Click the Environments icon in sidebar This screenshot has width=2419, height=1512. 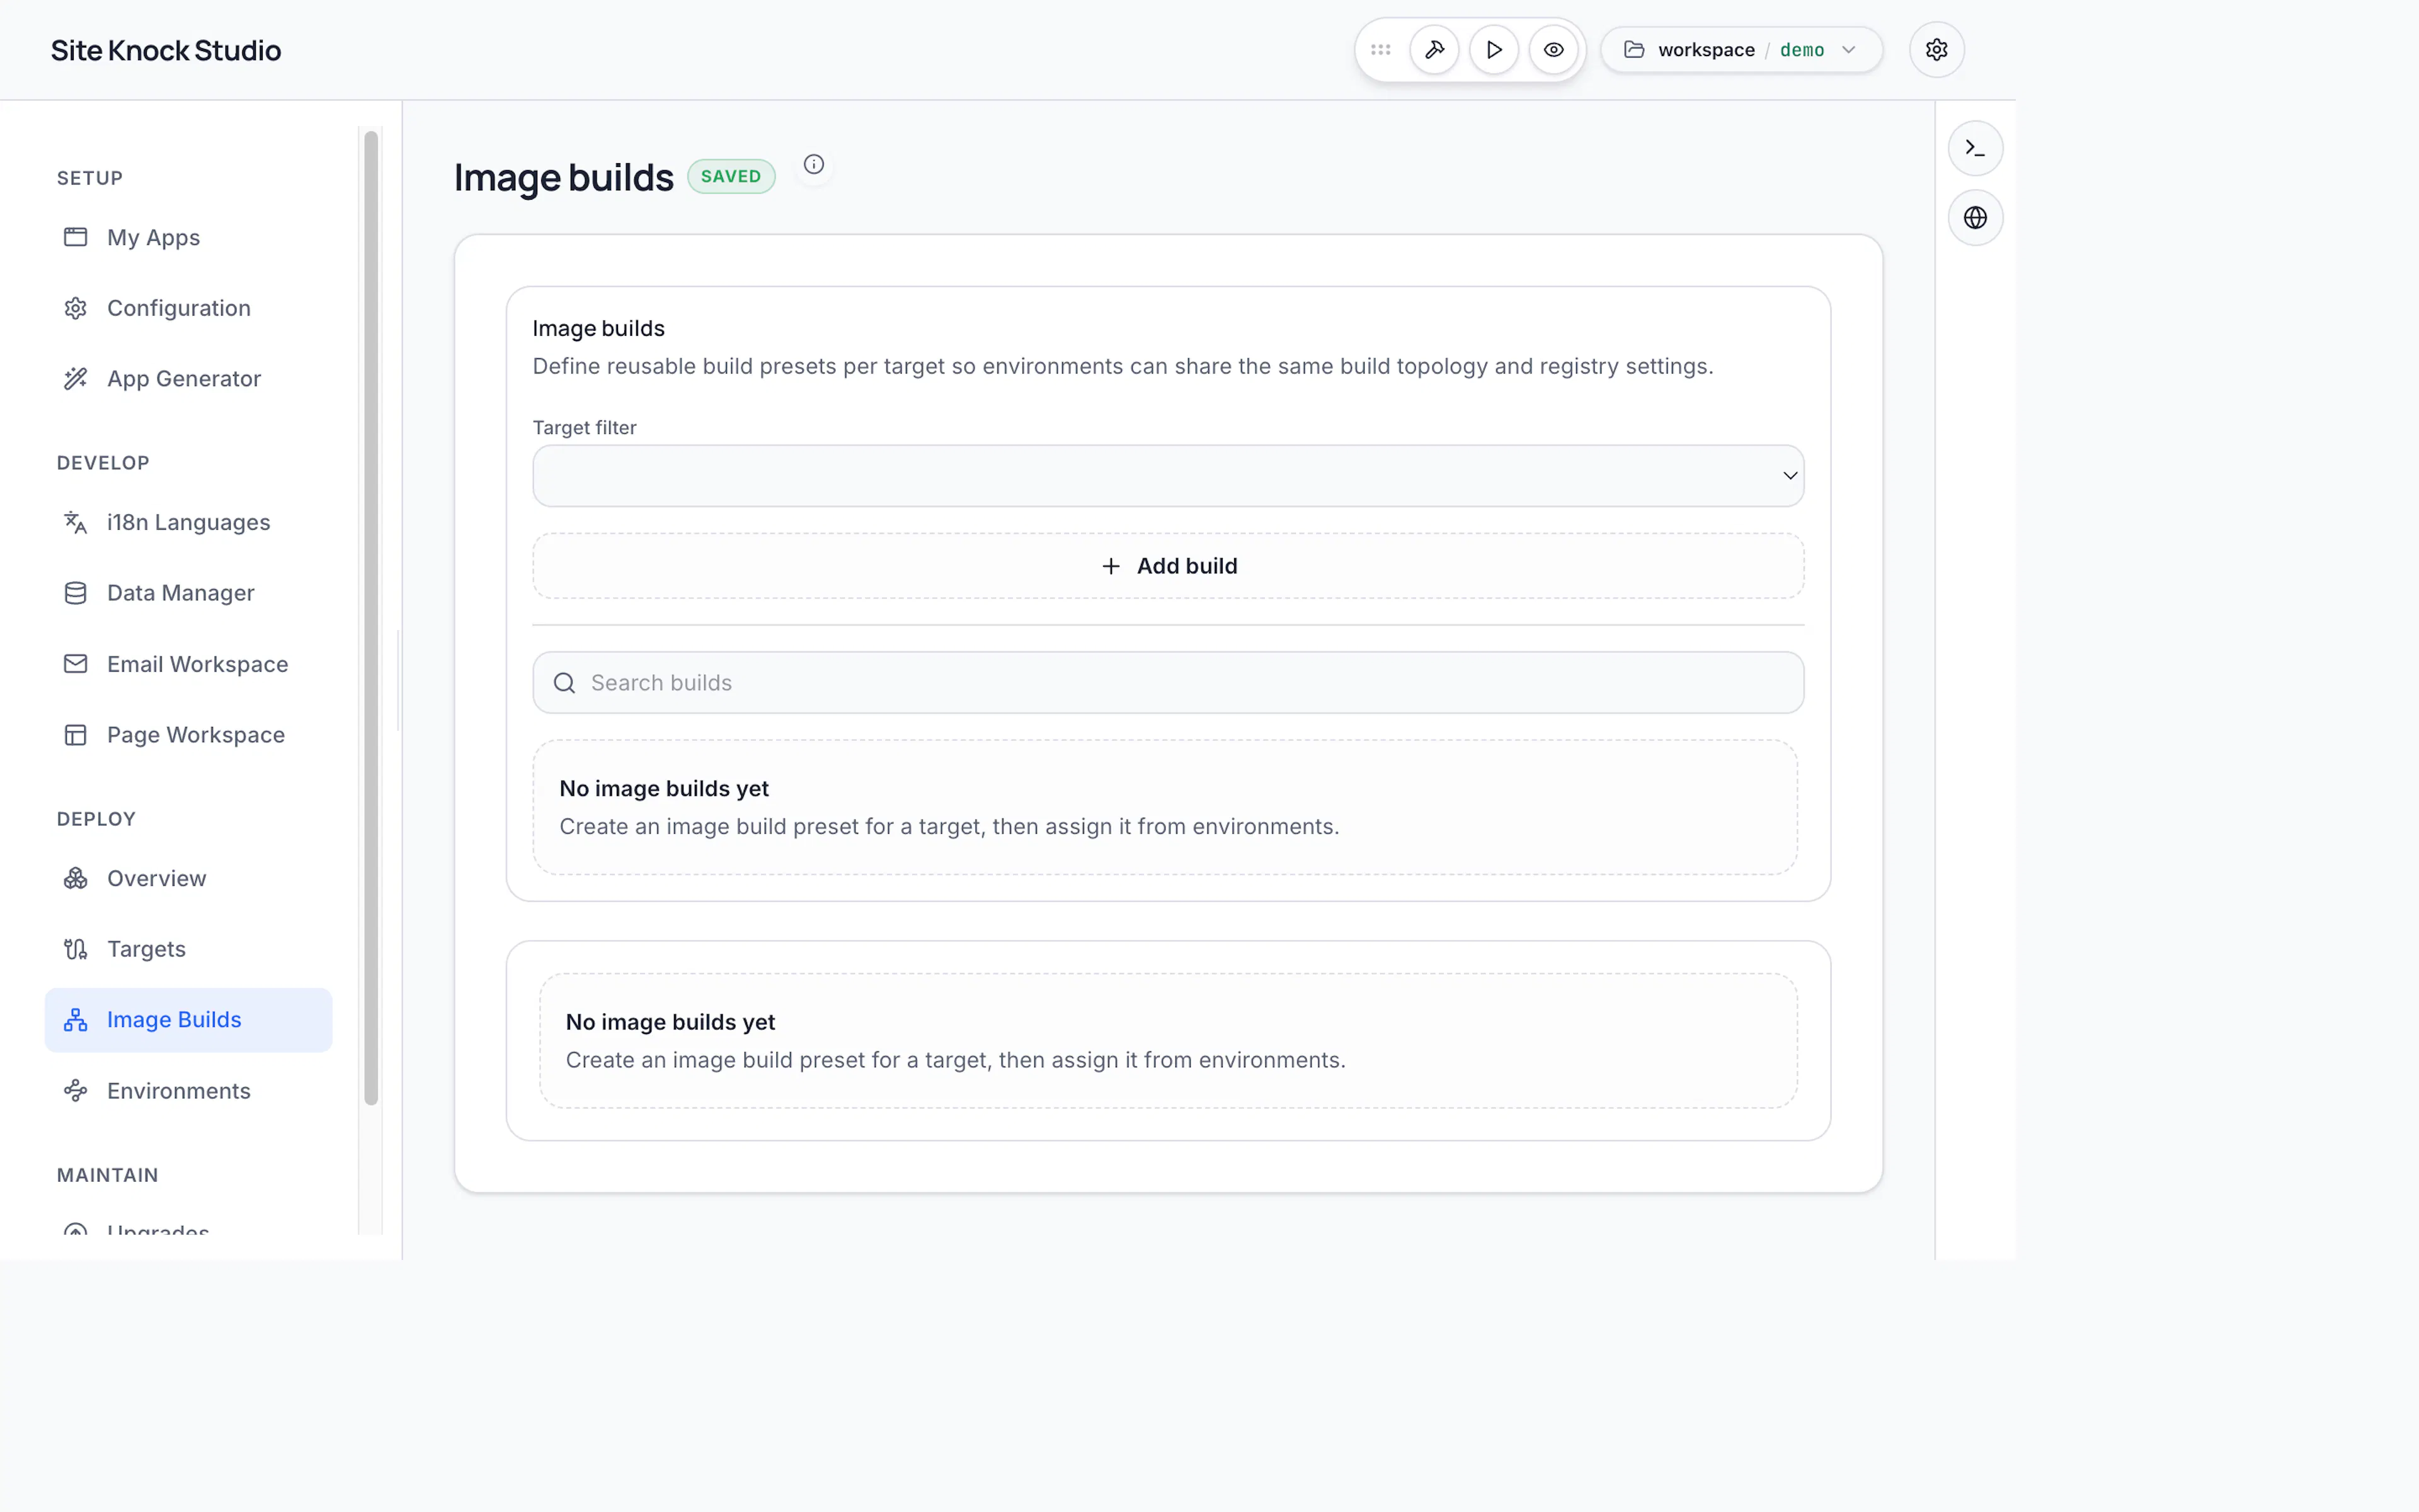point(76,1091)
